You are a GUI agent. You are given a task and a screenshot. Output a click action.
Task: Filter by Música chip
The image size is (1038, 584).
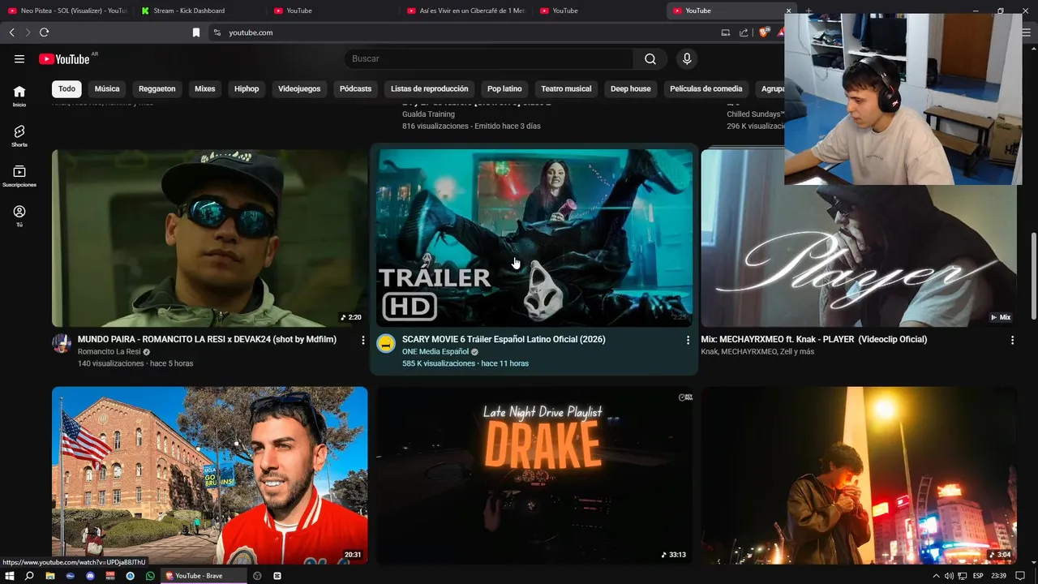(107, 88)
